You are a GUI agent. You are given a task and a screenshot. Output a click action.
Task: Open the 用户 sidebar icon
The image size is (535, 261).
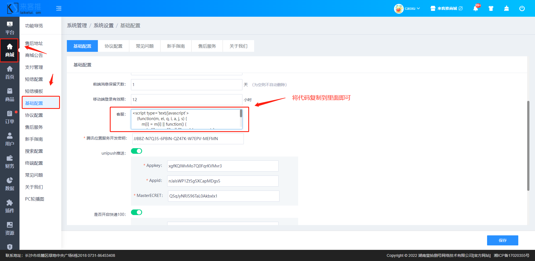point(10,139)
